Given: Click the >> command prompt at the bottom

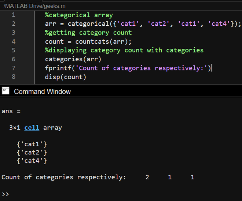Looking at the screenshot, I should (x=5, y=194).
